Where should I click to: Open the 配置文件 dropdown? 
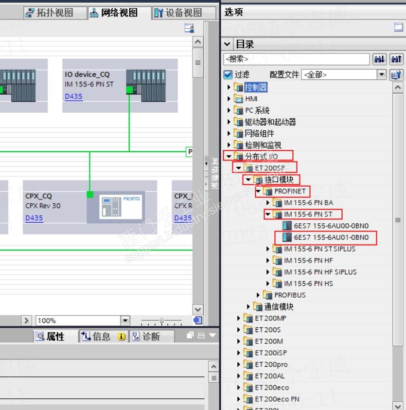381,74
